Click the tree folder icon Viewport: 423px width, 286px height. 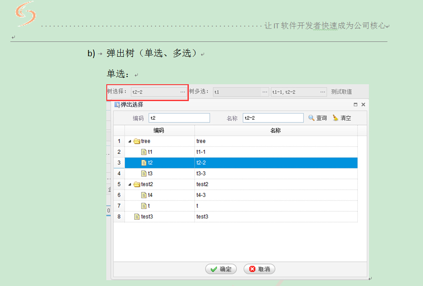pyautogui.click(x=137, y=141)
